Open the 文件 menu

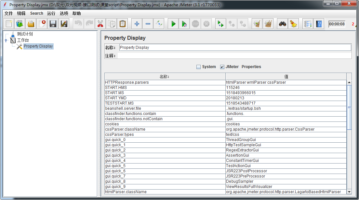[9, 13]
